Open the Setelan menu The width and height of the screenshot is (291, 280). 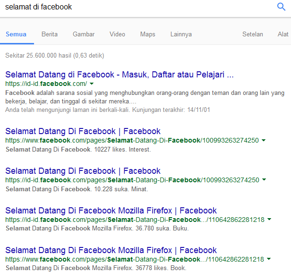(253, 34)
